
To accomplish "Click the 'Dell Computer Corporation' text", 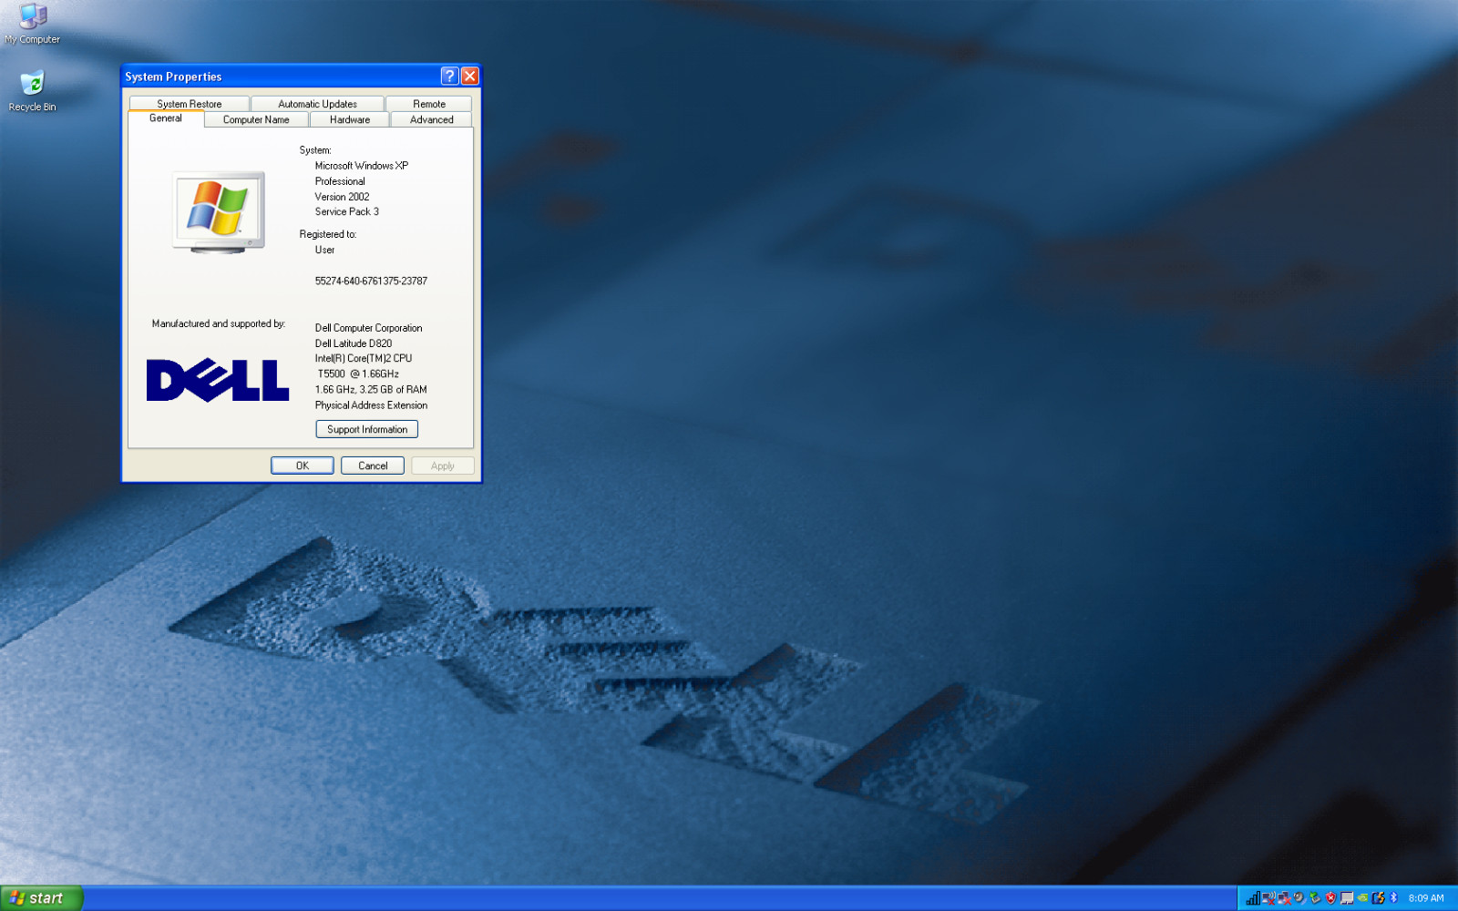I will 369,328.
